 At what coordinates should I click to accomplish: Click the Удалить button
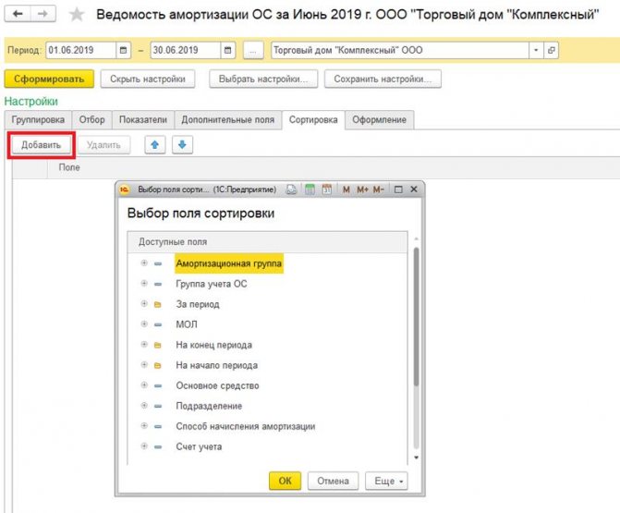103,145
